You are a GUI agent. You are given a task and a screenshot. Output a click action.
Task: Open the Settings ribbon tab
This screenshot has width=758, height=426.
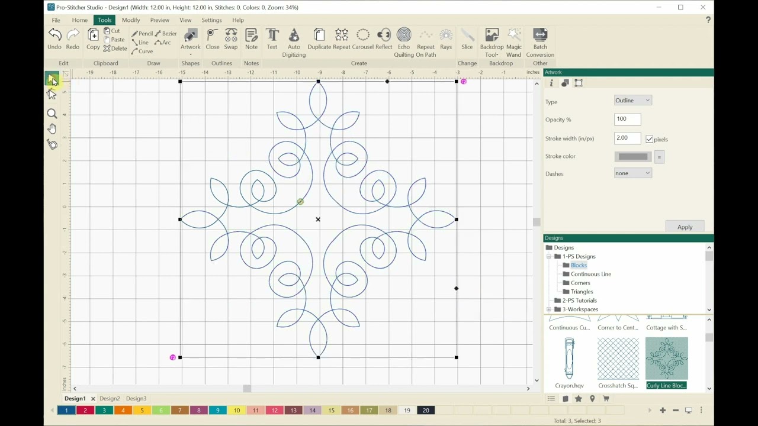[x=211, y=20]
